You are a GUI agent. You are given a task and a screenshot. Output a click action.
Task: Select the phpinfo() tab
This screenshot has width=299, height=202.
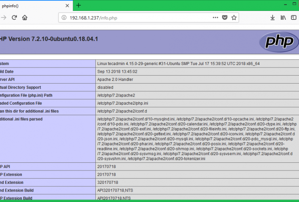point(28,6)
